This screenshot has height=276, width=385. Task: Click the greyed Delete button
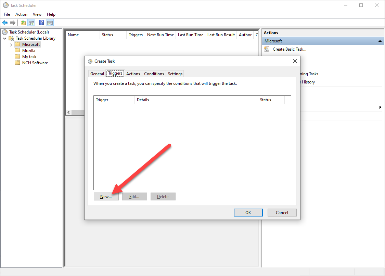coord(163,197)
